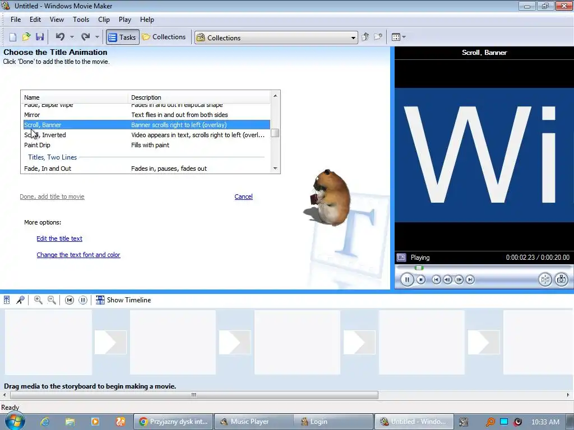Screen dimensions: 574x430
Task: Click the storyboard horizontal scrollbar thumb
Action: 194,395
